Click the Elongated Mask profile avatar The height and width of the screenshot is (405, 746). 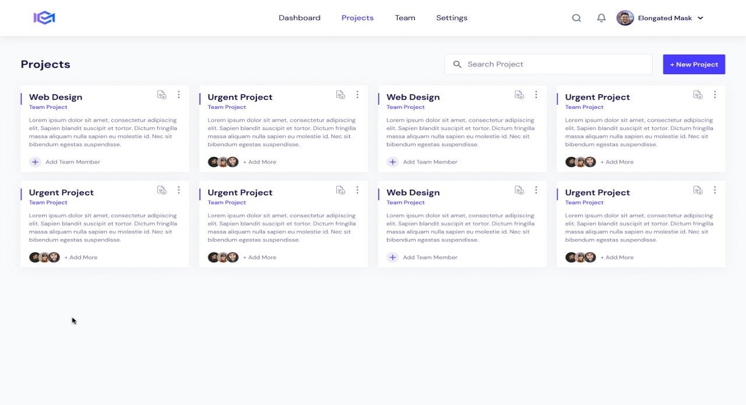pos(625,18)
